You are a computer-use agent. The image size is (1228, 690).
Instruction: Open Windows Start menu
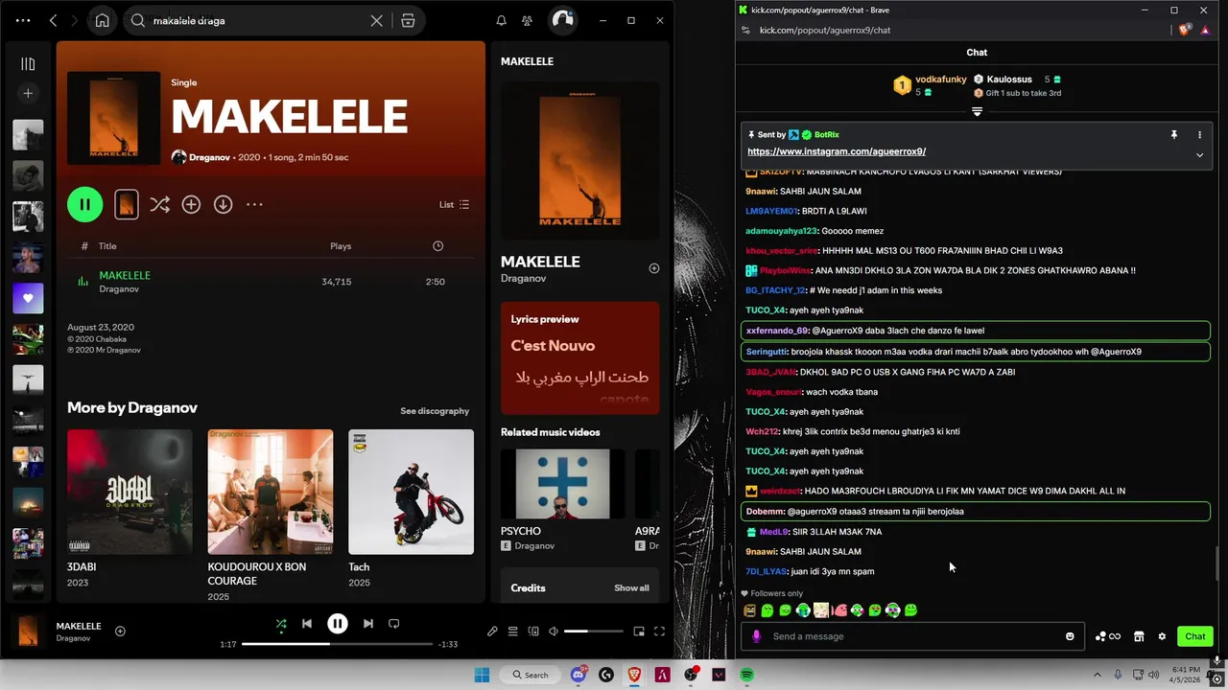pos(482,675)
